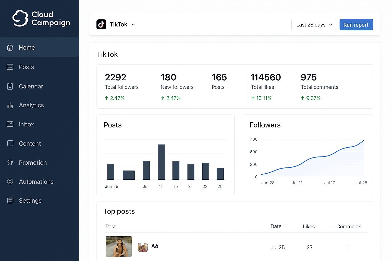Open Posts via its sidebar icon
This screenshot has height=261, width=392.
10,67
